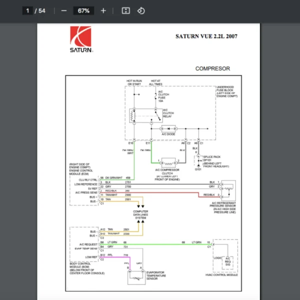Click the 'LOW REFERENCE' pin label

(85, 184)
